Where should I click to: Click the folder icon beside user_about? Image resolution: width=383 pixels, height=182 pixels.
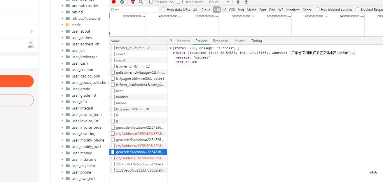click(x=68, y=31)
